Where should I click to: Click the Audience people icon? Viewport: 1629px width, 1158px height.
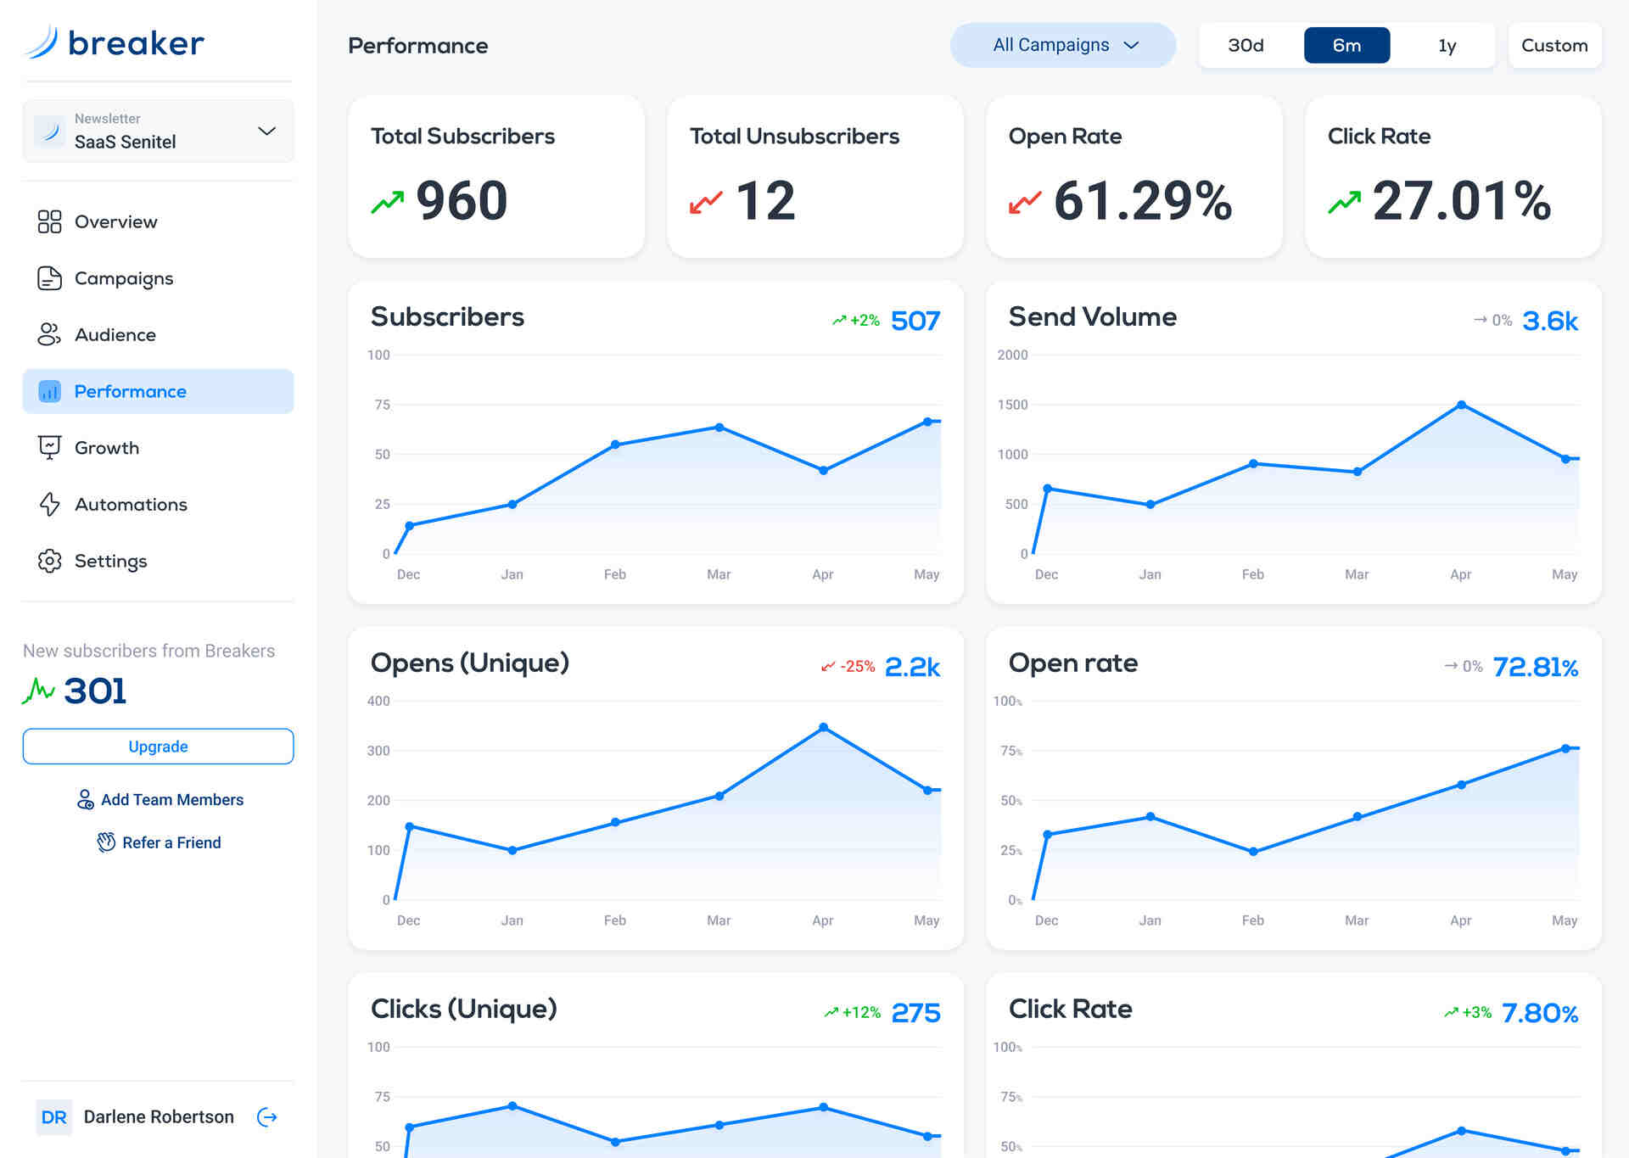pos(49,334)
